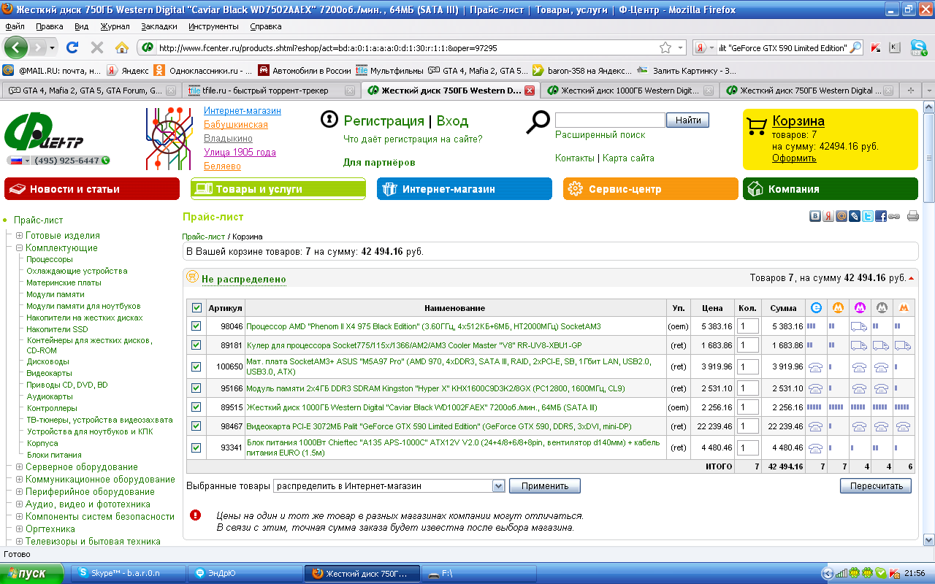Switch to the 'Жесткий диск 1000ГБ' tab
The image size is (935, 584).
coord(630,91)
